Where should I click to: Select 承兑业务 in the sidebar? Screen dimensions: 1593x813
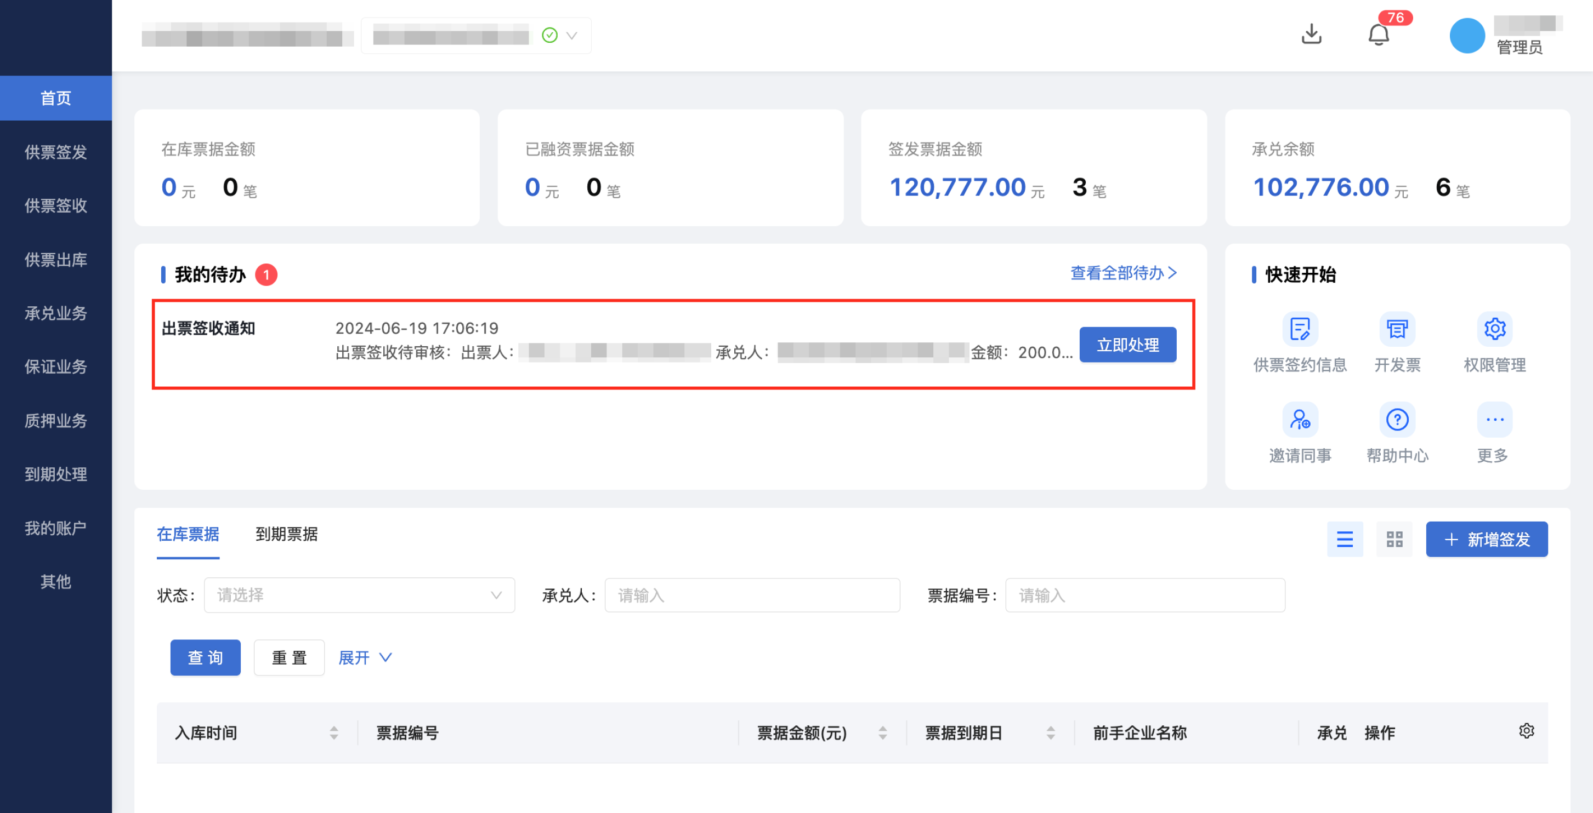pos(55,313)
